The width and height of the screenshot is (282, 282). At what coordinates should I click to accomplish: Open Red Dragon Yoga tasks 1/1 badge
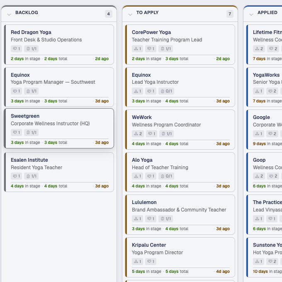coord(31,49)
